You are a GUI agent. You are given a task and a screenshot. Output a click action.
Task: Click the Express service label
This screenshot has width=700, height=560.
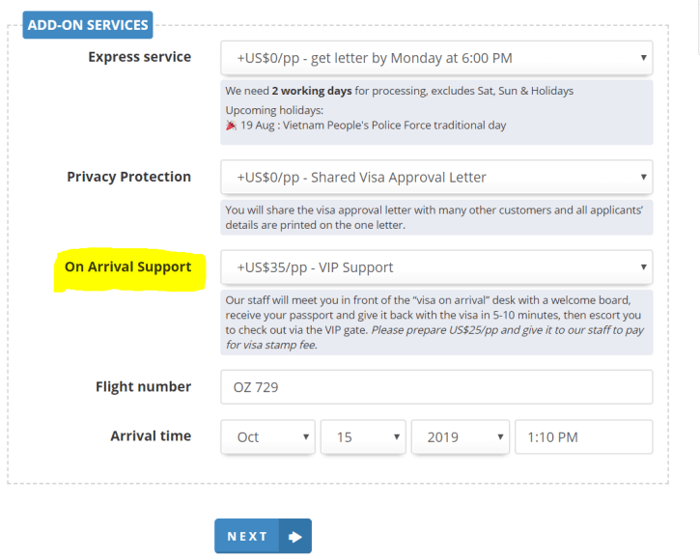pyautogui.click(x=139, y=57)
